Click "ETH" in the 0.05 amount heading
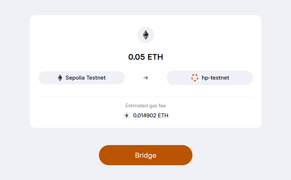291x180 pixels. coord(155,57)
